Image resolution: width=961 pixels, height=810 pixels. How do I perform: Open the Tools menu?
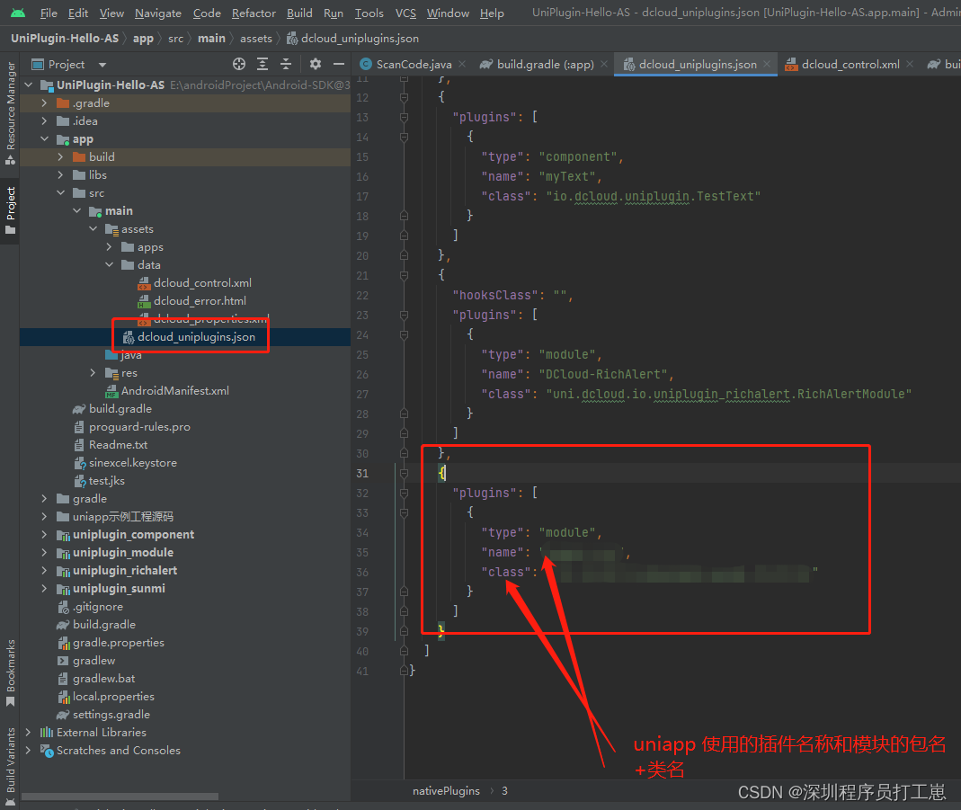pos(369,13)
